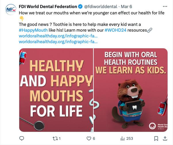Bookmark this FDI tweet

156,138
